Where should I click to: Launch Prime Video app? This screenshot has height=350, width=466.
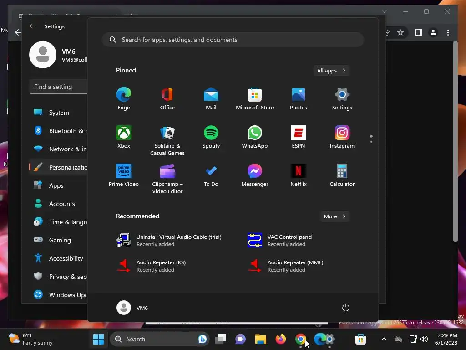coord(124,175)
